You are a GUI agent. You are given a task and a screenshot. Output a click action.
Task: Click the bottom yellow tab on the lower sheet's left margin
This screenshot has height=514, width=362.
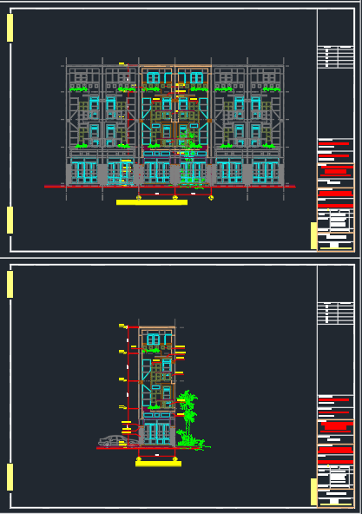point(10,477)
